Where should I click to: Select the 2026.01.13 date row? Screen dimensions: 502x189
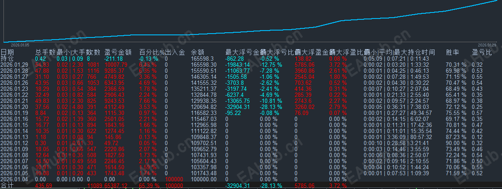(14, 137)
